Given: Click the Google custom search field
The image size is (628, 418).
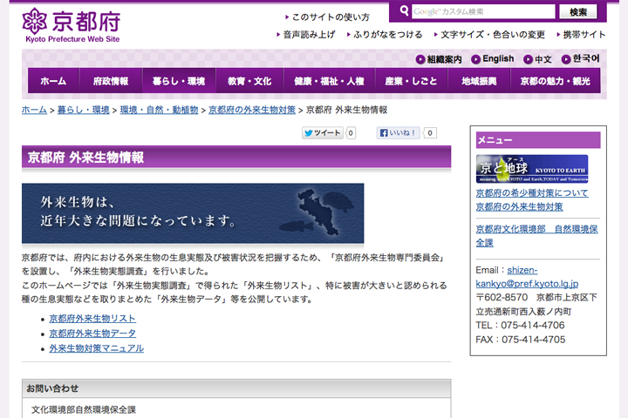Looking at the screenshot, I should click(x=483, y=11).
